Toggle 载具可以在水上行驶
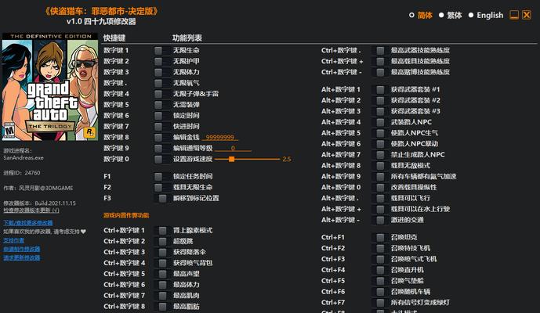The image size is (540, 313). click(x=380, y=209)
